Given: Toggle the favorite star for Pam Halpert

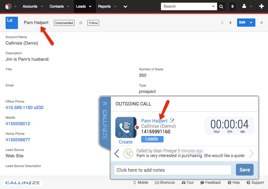Looking at the screenshot, I should click(x=81, y=23).
